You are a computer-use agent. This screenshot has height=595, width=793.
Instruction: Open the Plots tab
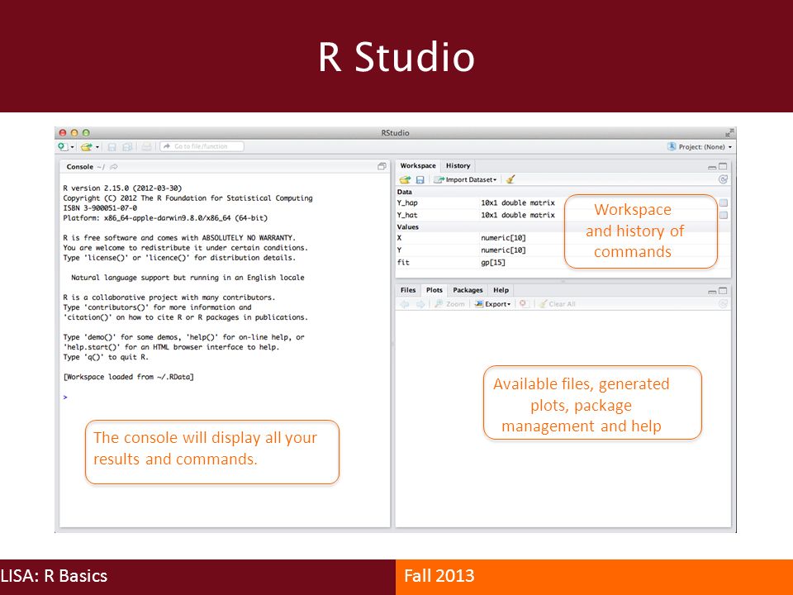(434, 290)
